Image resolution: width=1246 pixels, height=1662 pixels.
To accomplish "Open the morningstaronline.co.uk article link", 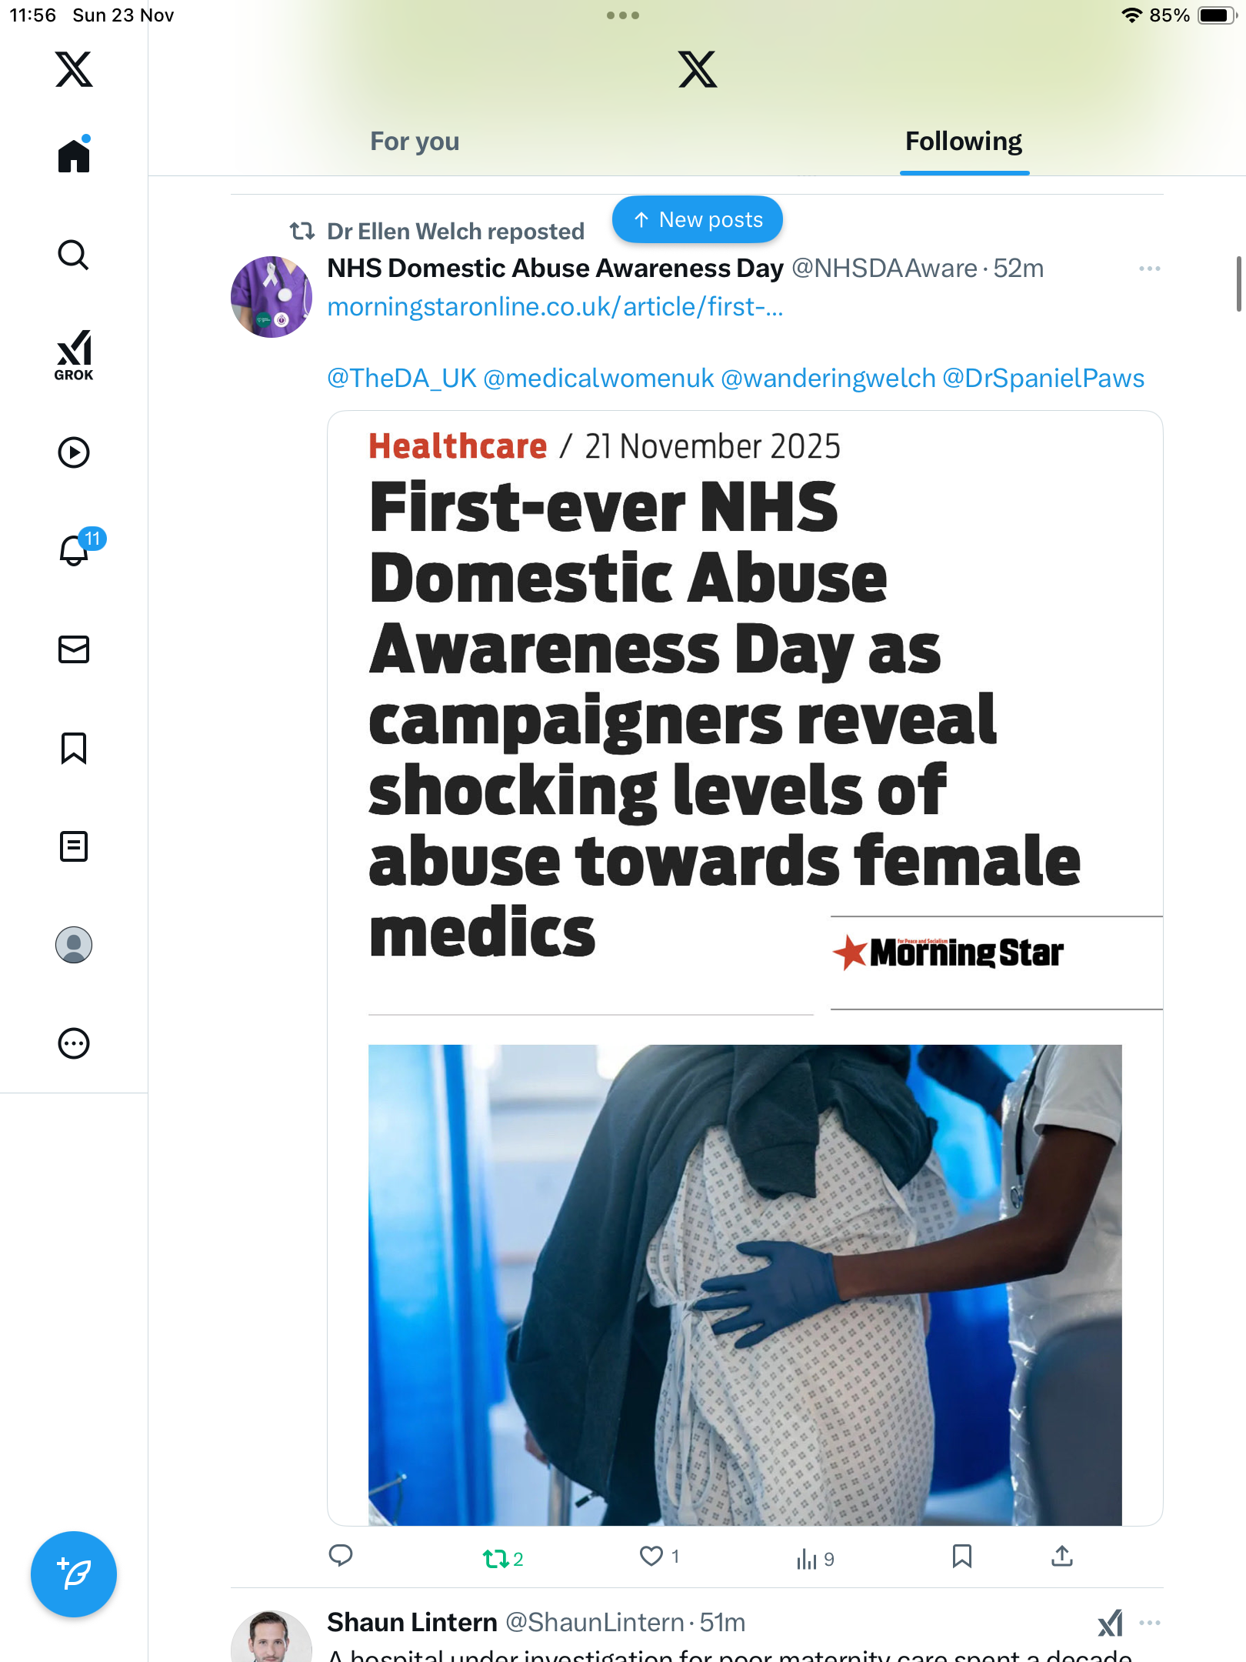I will coord(555,307).
